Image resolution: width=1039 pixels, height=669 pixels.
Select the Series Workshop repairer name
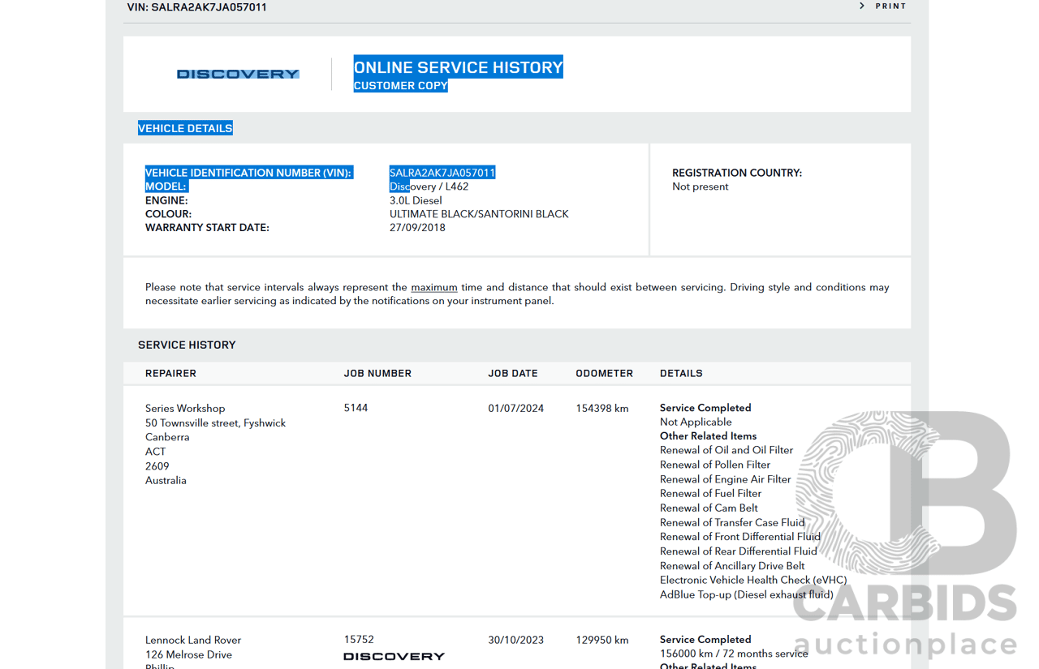[x=185, y=409]
